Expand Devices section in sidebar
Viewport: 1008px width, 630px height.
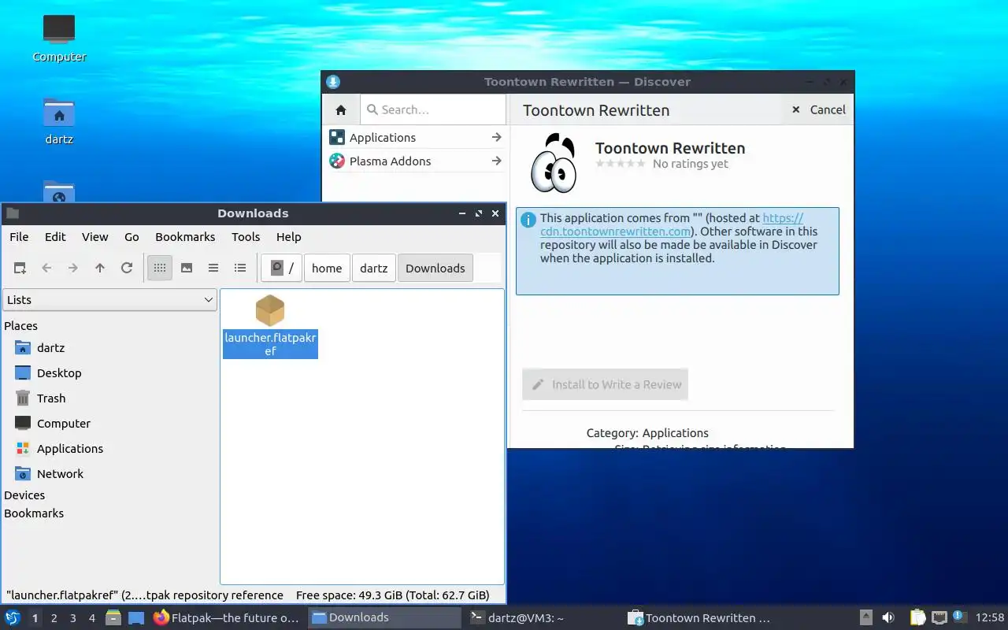[24, 495]
